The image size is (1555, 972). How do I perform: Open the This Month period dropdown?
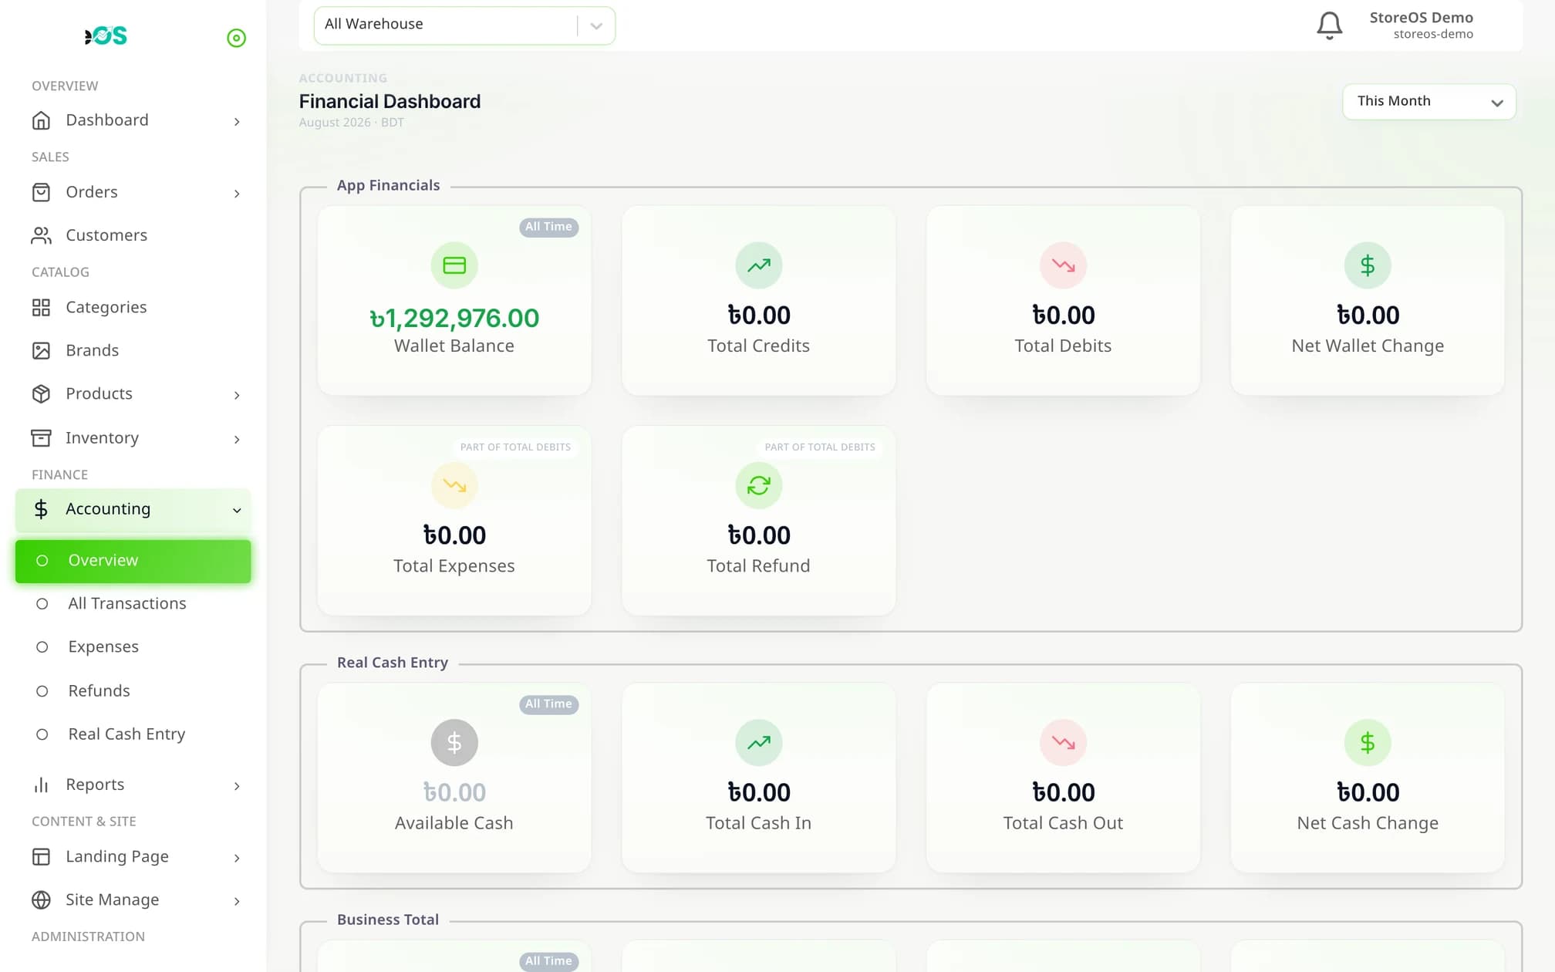click(1429, 102)
